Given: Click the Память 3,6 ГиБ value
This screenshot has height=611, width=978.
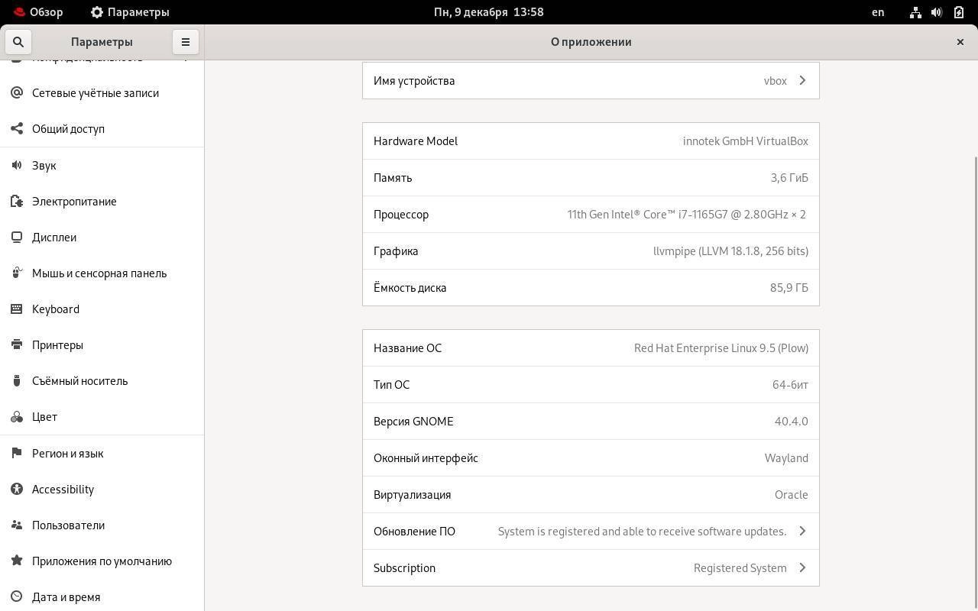Looking at the screenshot, I should click(789, 177).
